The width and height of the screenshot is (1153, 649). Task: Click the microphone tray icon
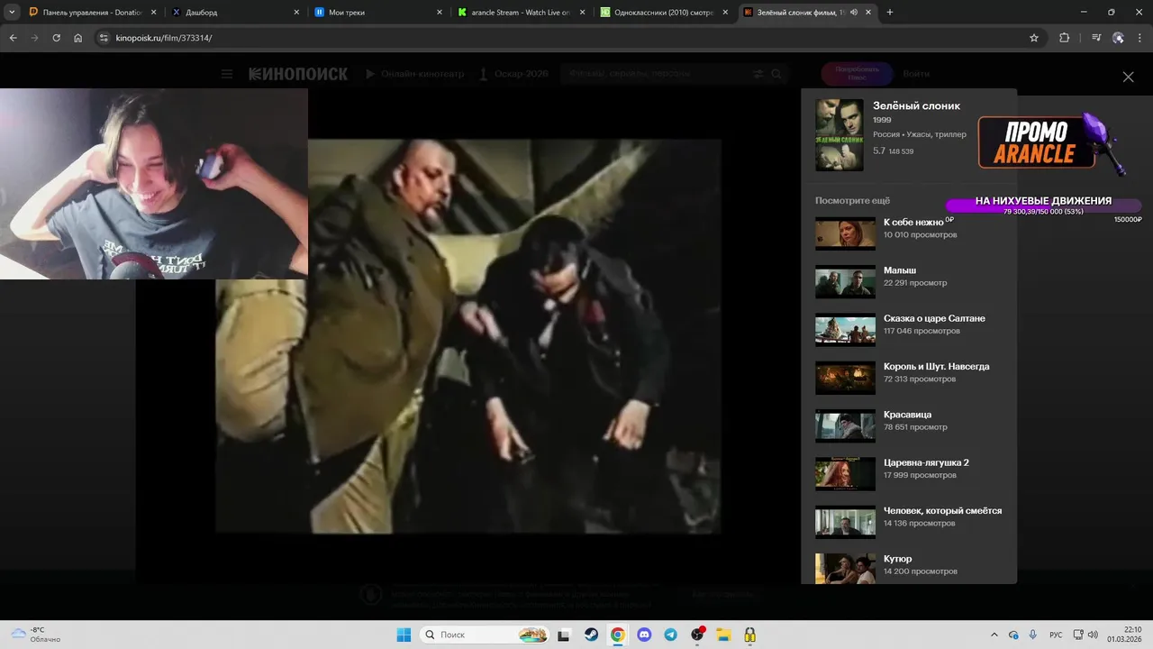pyautogui.click(x=1032, y=635)
